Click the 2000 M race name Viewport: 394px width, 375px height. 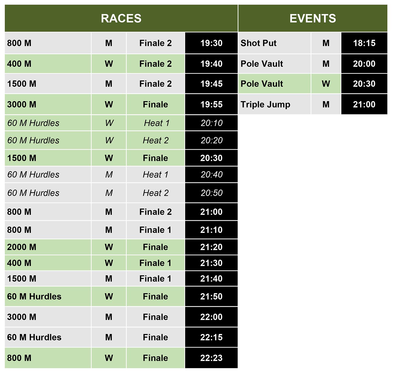pos(22,247)
